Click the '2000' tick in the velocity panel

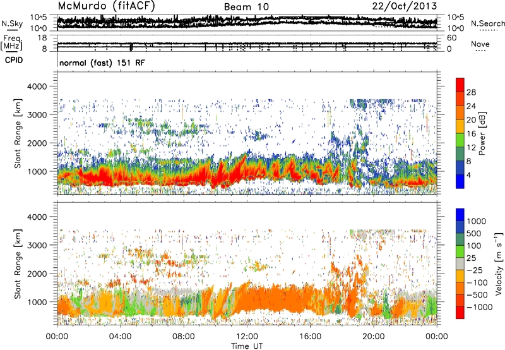tap(37, 274)
